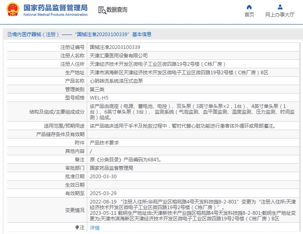Click the 结构及组成 description text

(x=192, y=112)
